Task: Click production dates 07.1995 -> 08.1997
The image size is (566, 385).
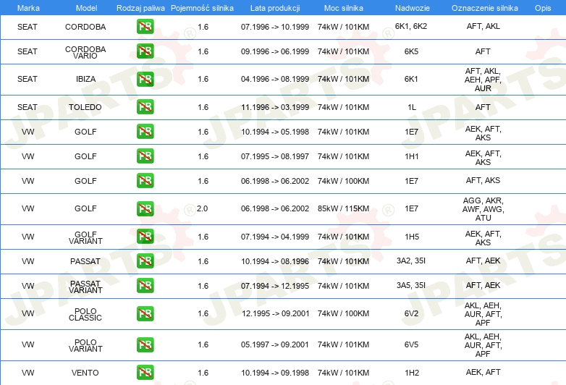Action: (275, 156)
